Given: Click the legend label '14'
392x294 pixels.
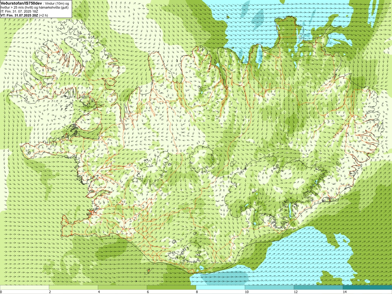Looking at the screenshot, I should 345,292.
